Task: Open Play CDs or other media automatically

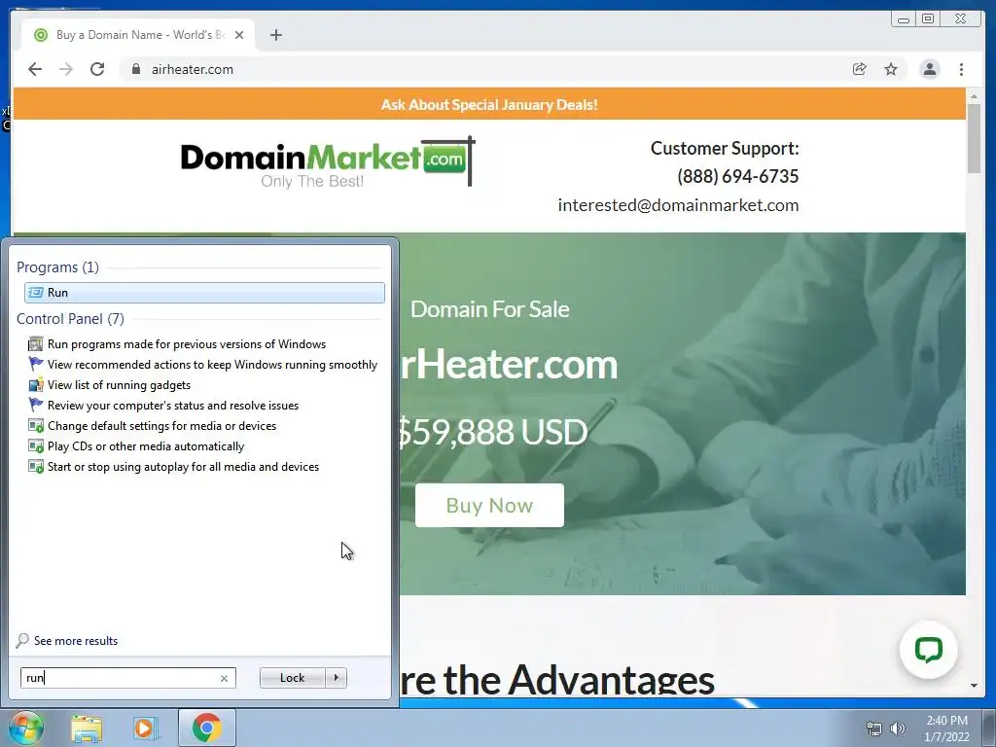Action: tap(136, 445)
